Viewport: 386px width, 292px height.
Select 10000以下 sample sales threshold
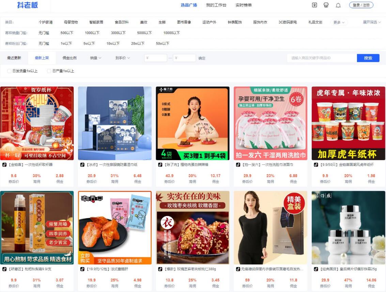pyautogui.click(x=172, y=33)
